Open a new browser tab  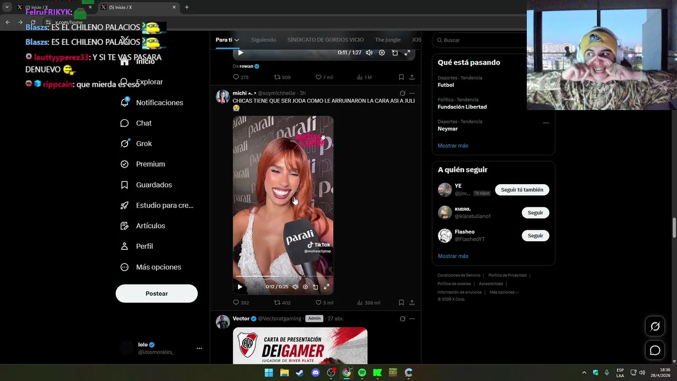(x=187, y=7)
